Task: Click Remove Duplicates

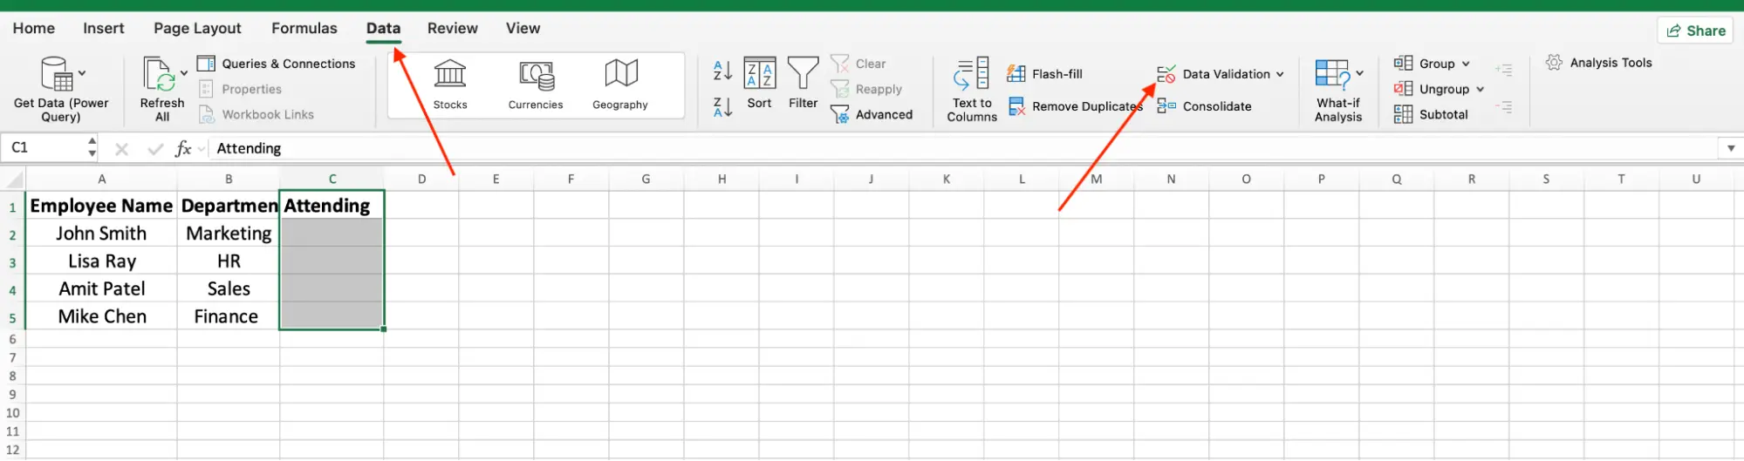Action: pyautogui.click(x=1075, y=106)
